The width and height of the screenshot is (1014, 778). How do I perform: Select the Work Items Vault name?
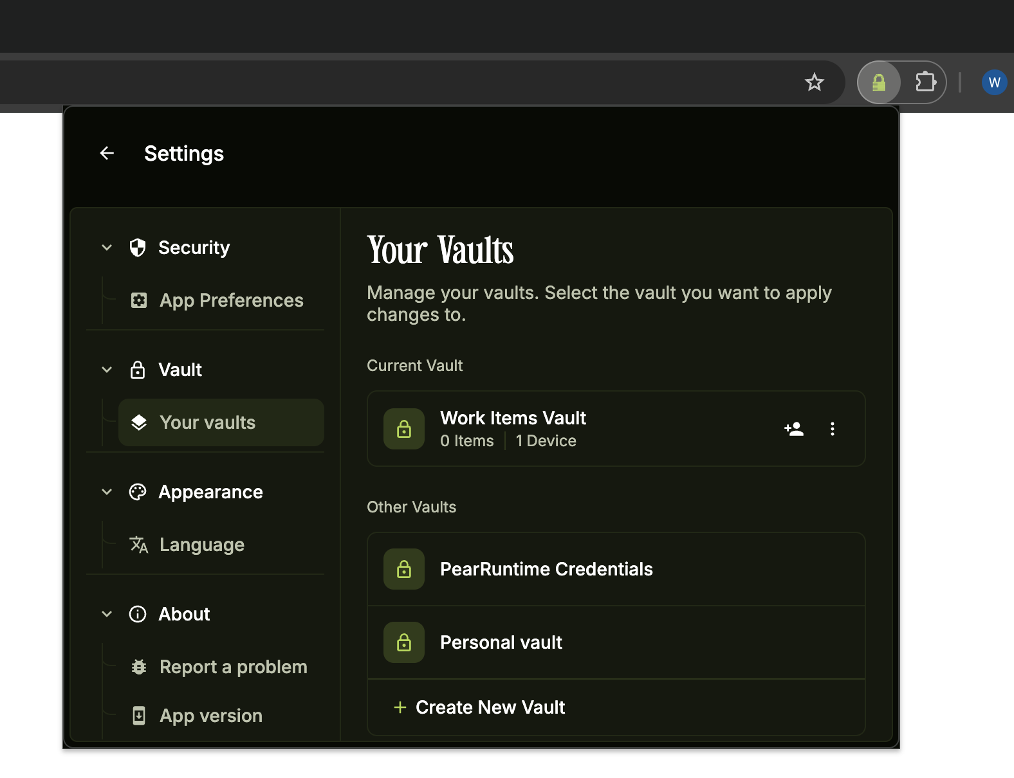point(513,418)
